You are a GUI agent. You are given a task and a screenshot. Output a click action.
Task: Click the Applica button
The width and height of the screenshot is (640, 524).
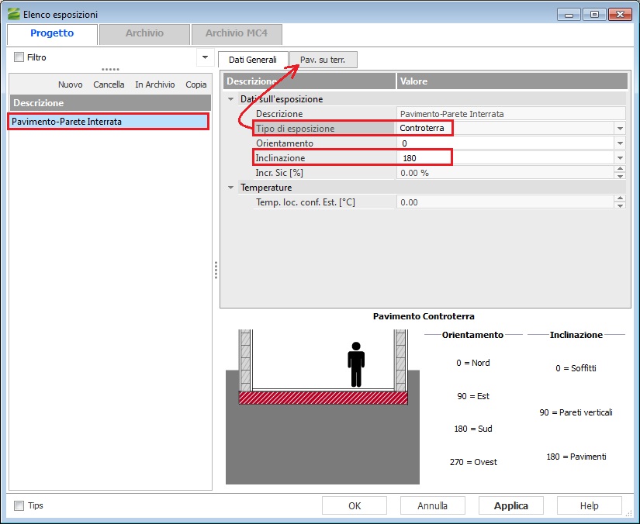click(510, 505)
